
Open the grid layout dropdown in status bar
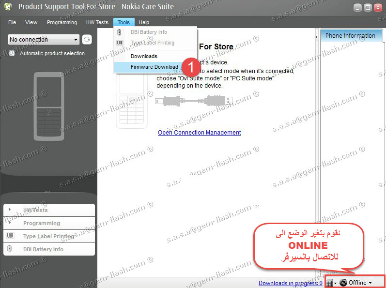click(331, 283)
